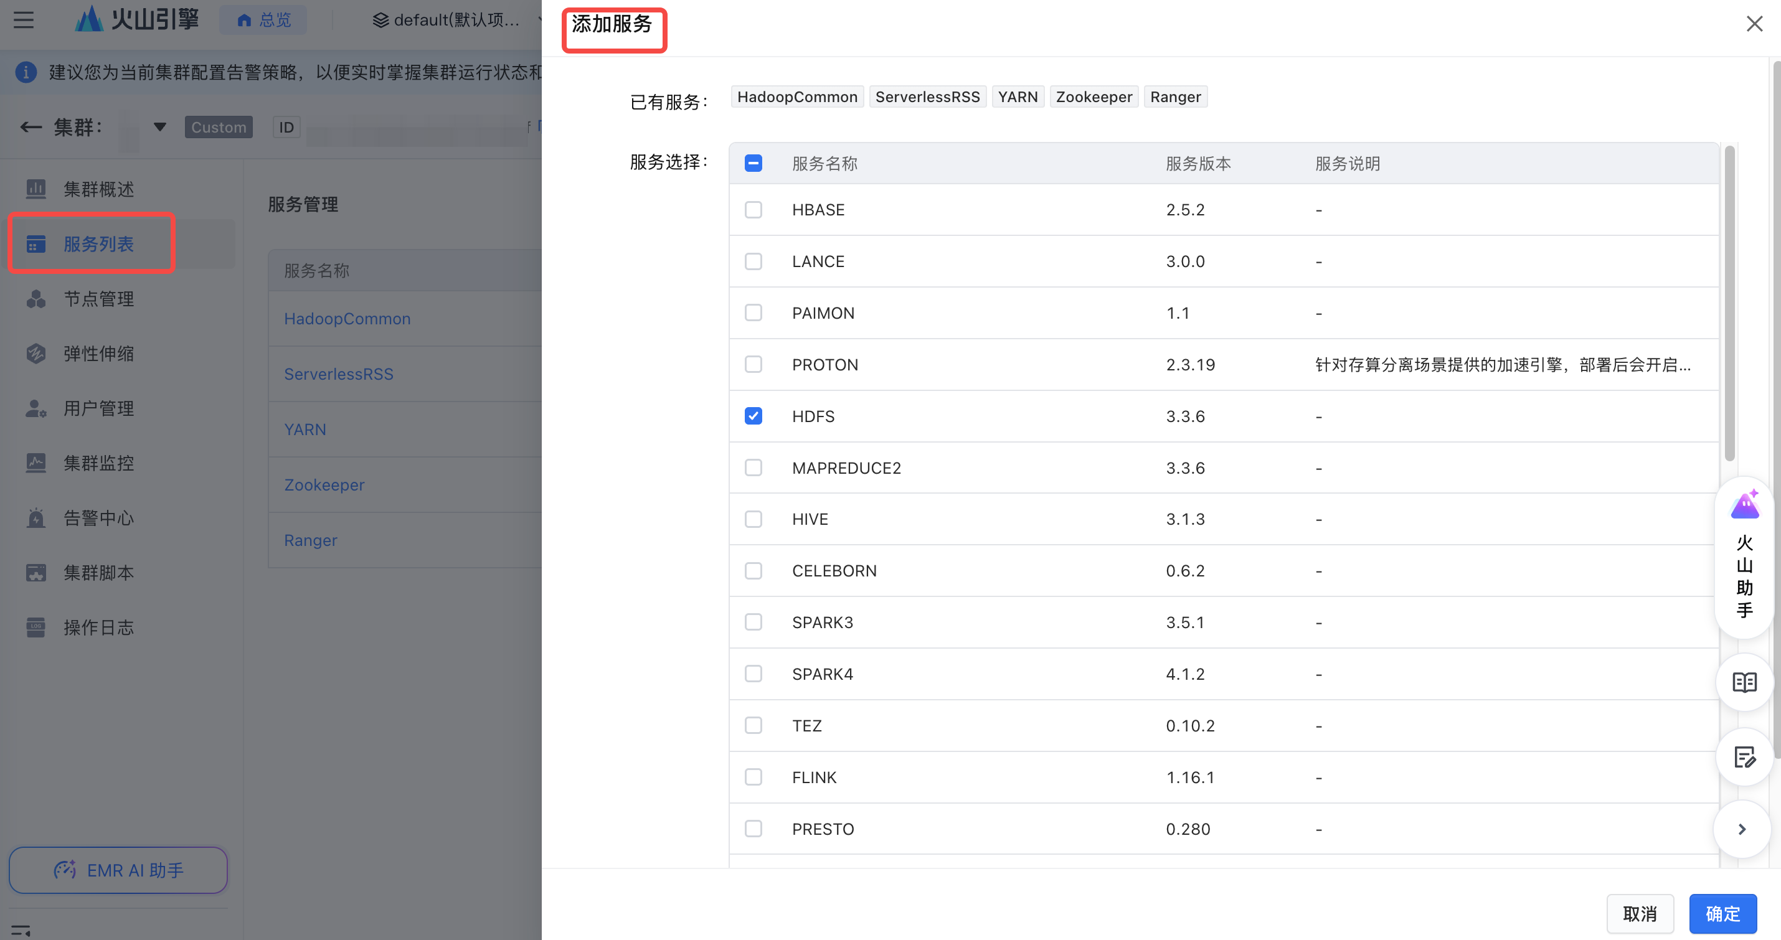This screenshot has height=940, width=1781.
Task: Open the hamburger navigation menu
Action: [x=24, y=19]
